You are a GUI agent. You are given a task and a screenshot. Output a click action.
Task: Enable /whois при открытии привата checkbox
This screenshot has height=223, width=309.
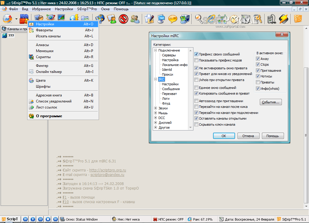point(196,80)
